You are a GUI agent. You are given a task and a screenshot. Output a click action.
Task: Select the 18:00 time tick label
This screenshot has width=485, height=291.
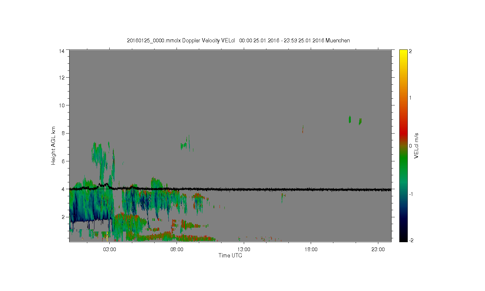[311, 250]
